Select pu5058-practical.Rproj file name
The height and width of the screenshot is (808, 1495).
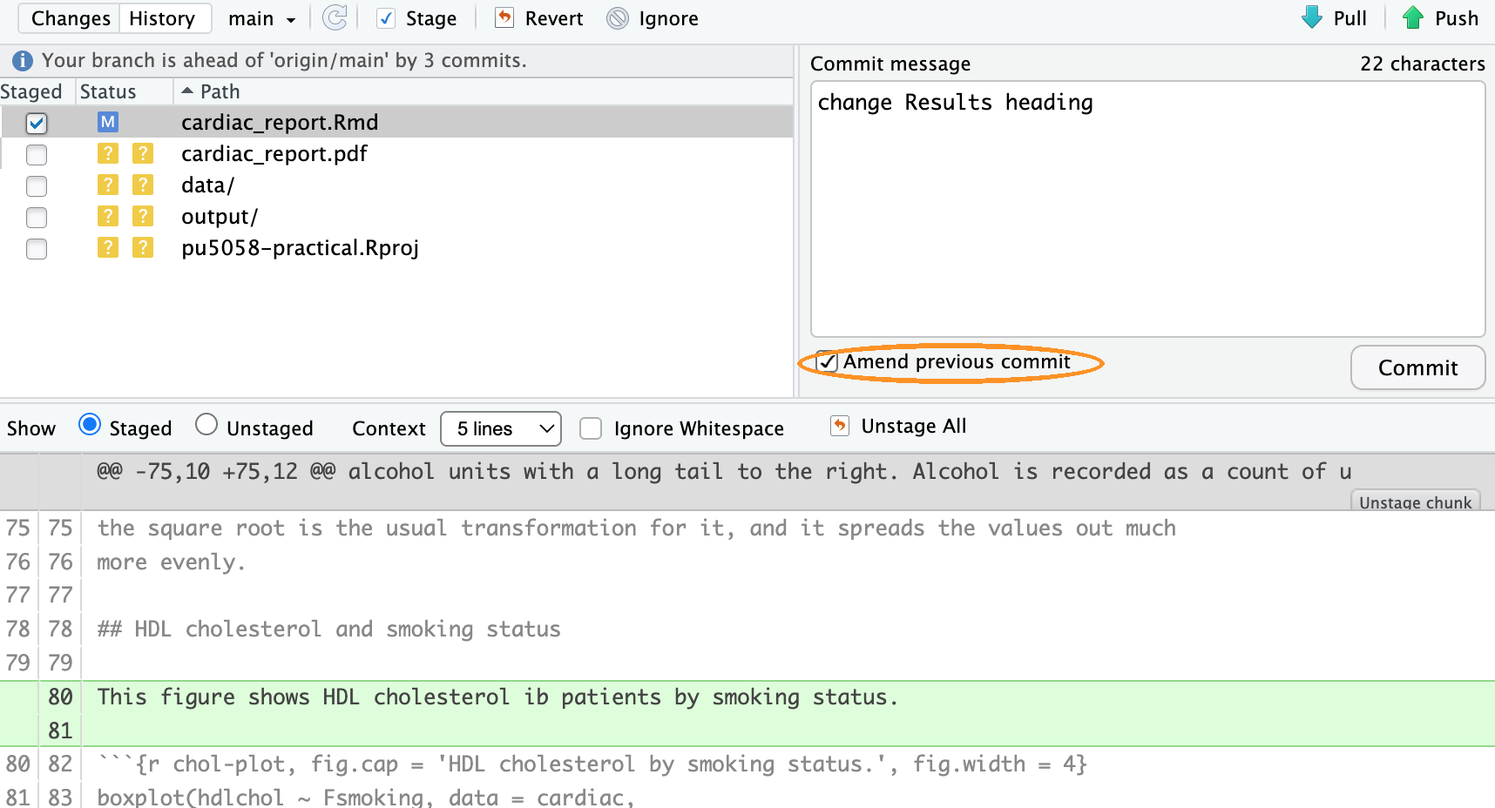[300, 247]
